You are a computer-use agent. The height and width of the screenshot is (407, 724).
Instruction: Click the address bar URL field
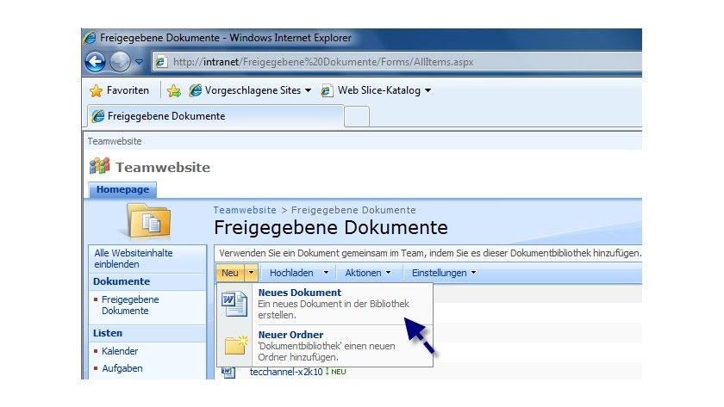click(397, 62)
